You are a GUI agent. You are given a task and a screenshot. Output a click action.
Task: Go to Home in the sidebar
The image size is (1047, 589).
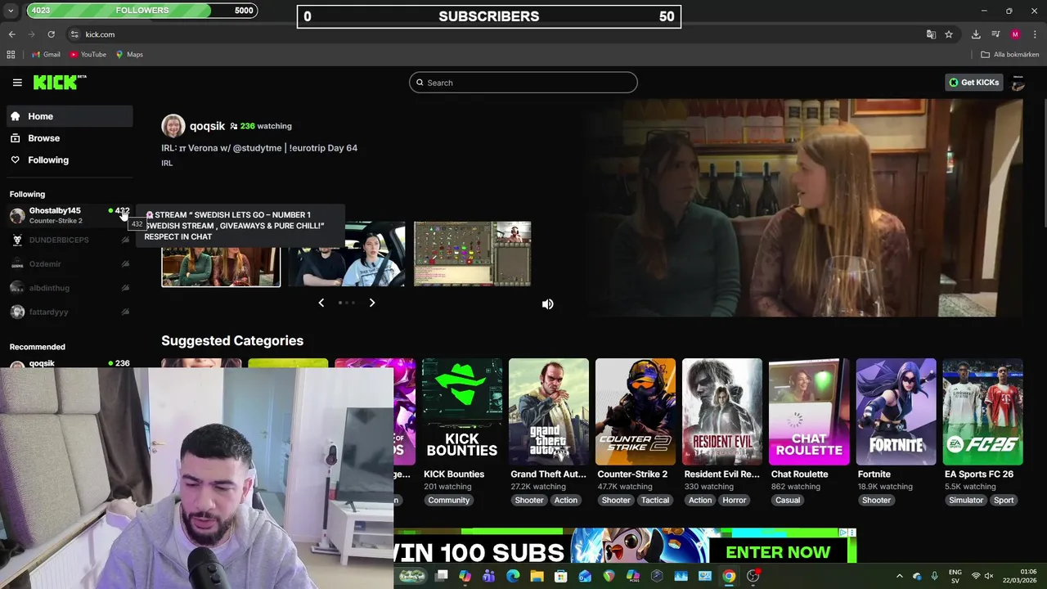tap(70, 116)
